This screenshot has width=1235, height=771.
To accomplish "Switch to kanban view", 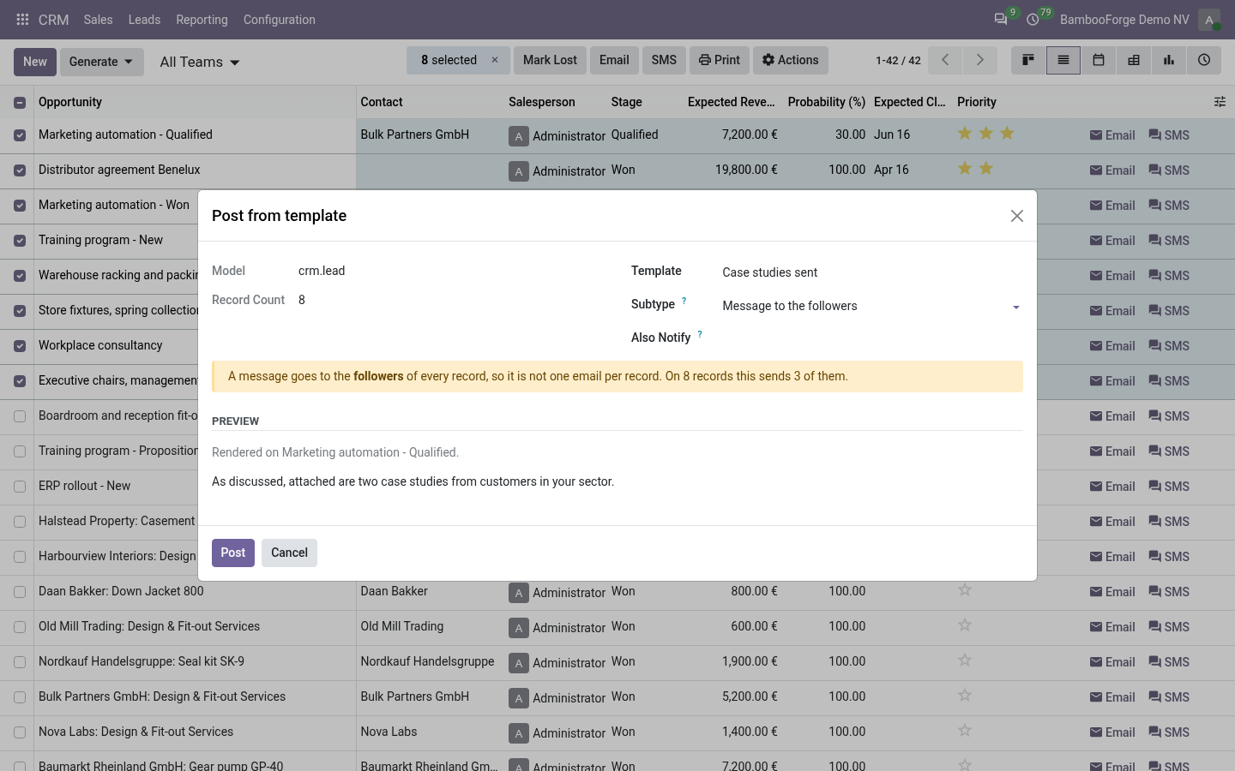I will coord(1028,60).
